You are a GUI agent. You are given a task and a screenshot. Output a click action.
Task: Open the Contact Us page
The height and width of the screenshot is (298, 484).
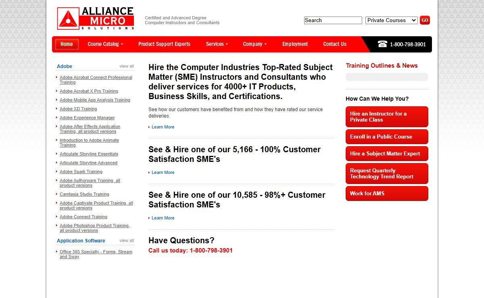[335, 44]
